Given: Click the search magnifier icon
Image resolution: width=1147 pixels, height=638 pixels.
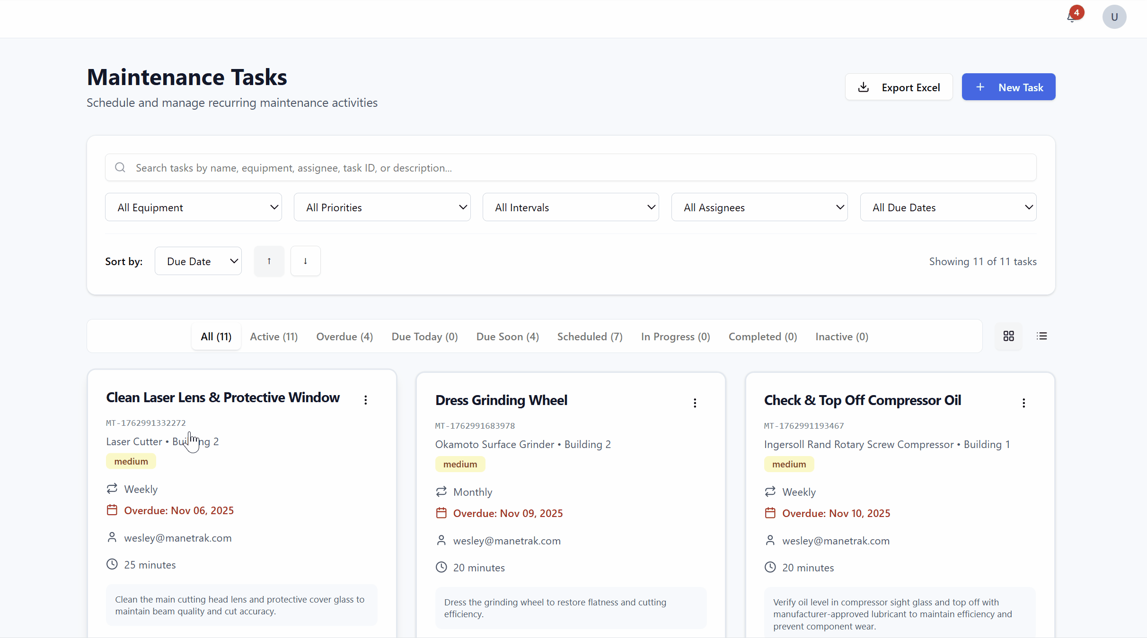Looking at the screenshot, I should pos(119,167).
